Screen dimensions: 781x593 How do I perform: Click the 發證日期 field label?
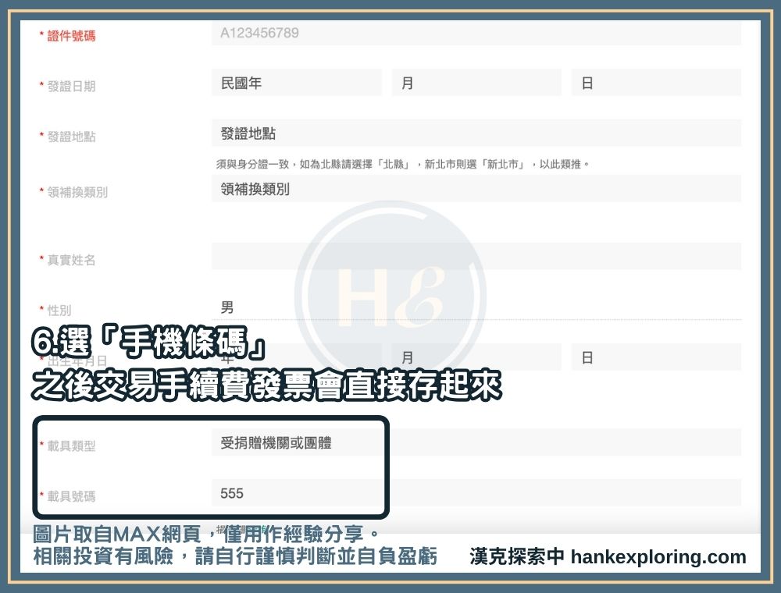pos(71,87)
